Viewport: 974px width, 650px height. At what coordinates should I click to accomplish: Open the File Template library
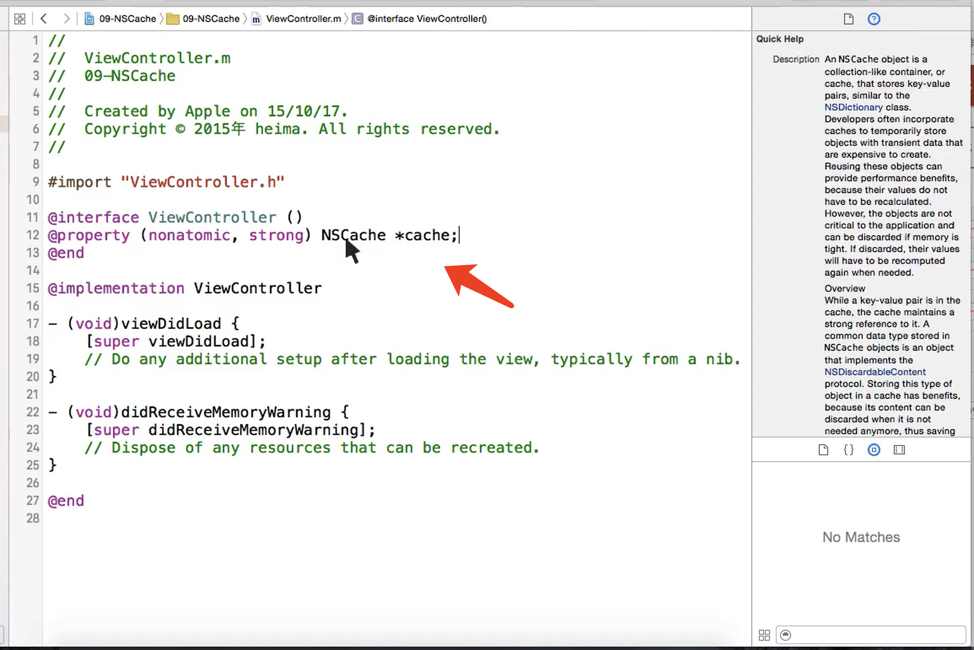coord(823,450)
